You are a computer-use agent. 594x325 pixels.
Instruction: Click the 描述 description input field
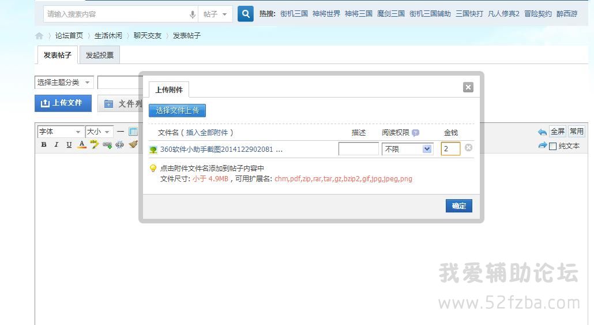coord(358,149)
